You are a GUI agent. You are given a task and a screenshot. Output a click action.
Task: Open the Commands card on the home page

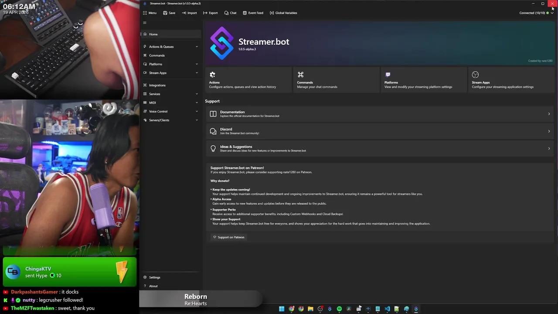[336, 80]
